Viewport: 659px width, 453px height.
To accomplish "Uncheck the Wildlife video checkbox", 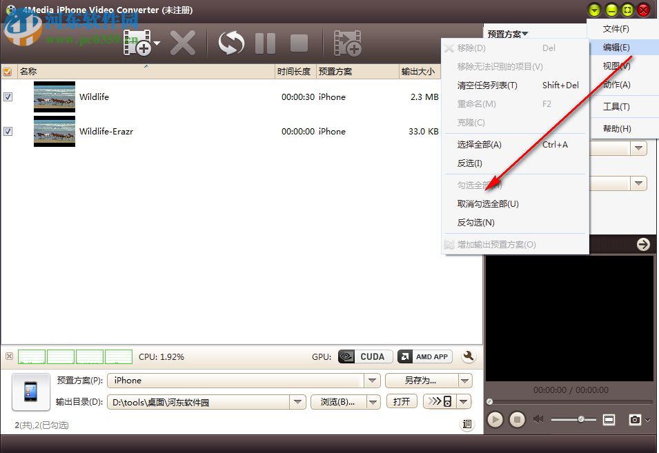I will tap(8, 97).
